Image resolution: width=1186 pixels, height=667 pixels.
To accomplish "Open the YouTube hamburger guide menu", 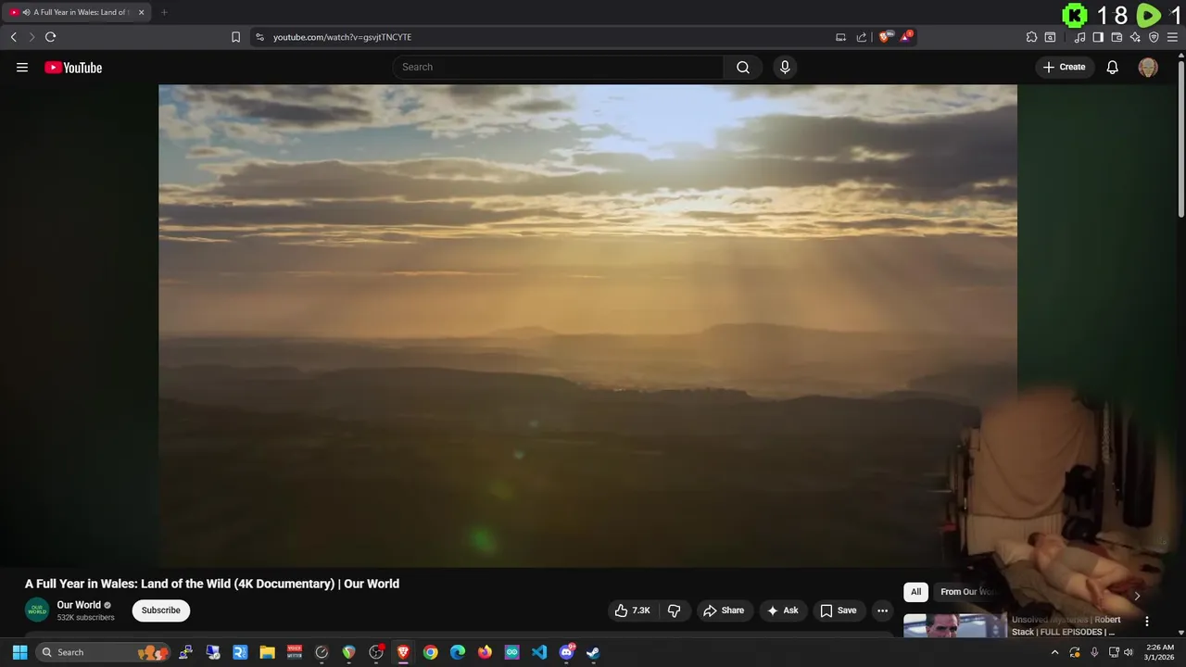I will click(x=22, y=67).
